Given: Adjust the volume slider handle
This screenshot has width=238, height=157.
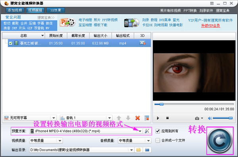Looking at the screenshot, I should [x=230, y=118].
